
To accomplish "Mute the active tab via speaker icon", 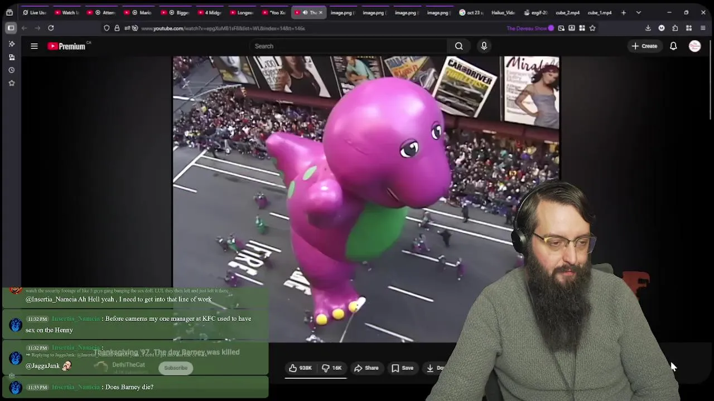I will [305, 12].
